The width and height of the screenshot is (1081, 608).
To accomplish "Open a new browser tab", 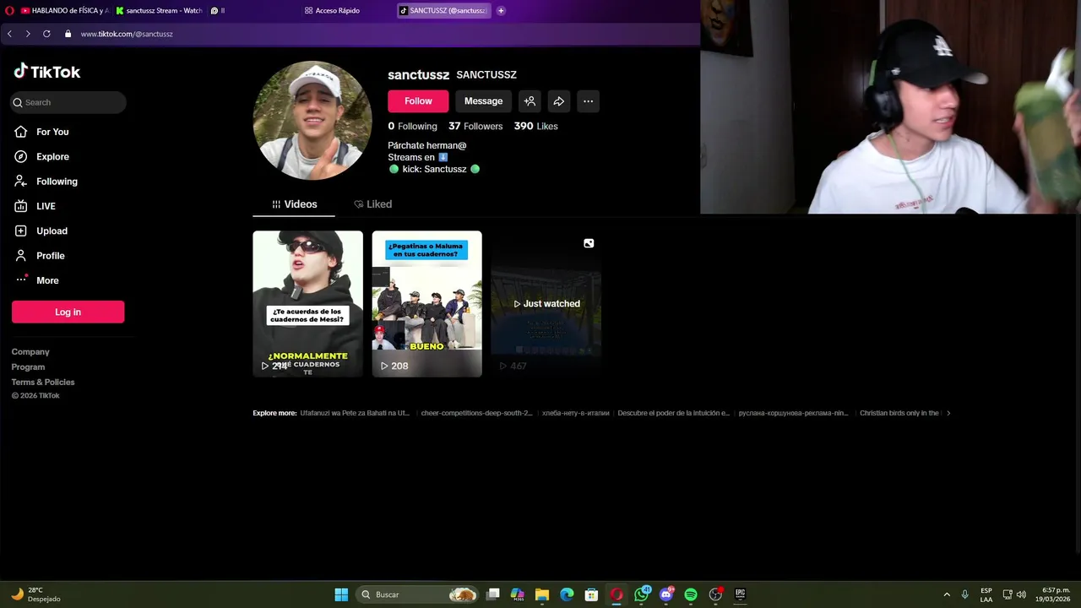I will [x=501, y=11].
